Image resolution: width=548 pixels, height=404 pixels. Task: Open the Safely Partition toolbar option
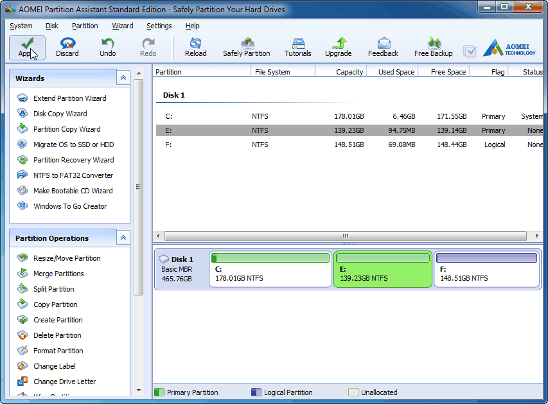point(247,48)
